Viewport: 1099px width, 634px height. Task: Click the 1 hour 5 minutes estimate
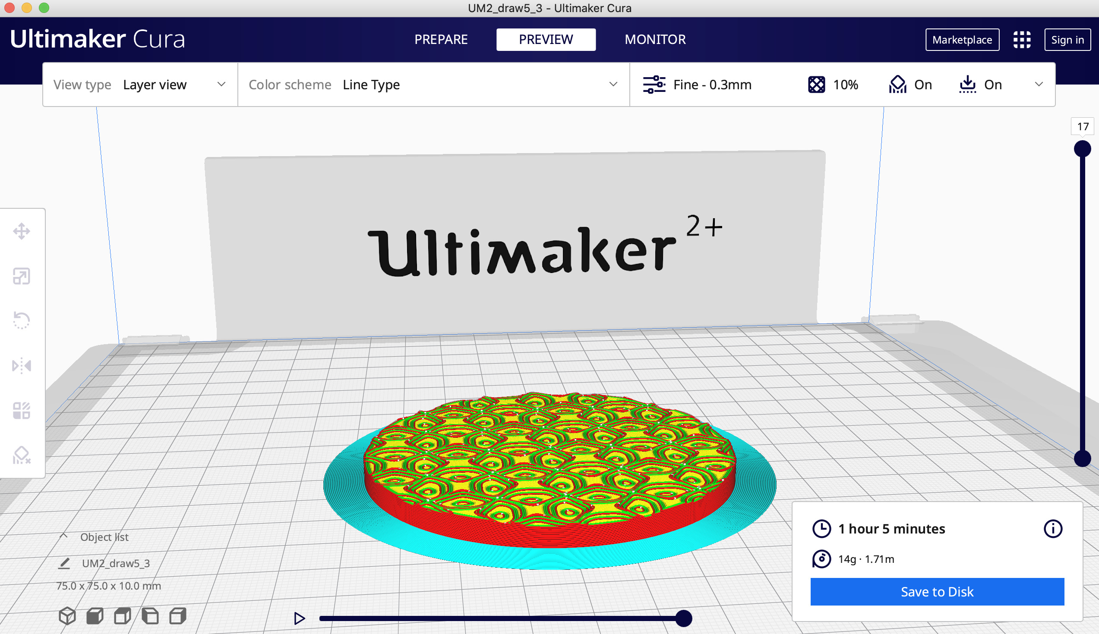click(891, 529)
